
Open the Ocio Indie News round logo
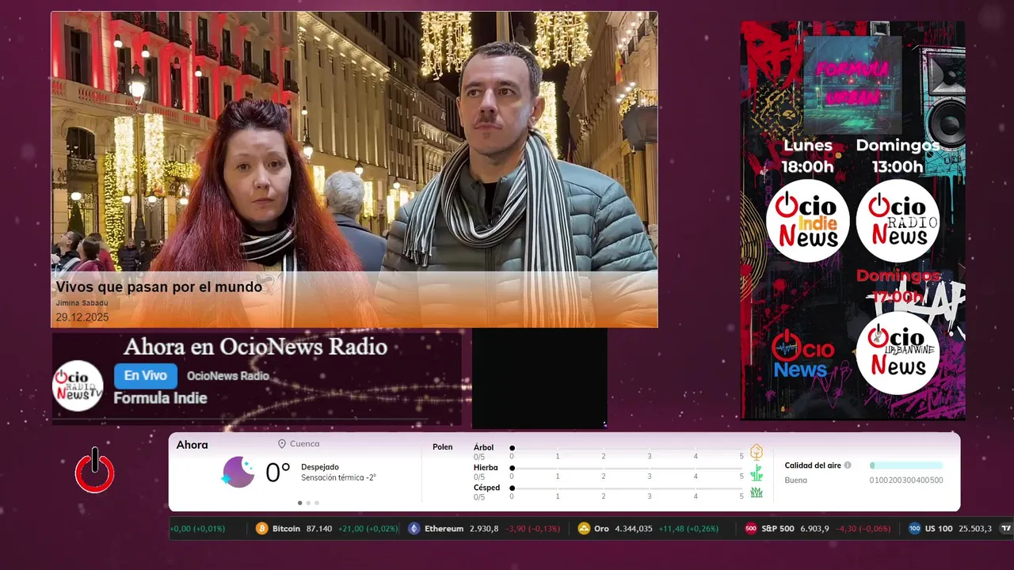point(807,221)
